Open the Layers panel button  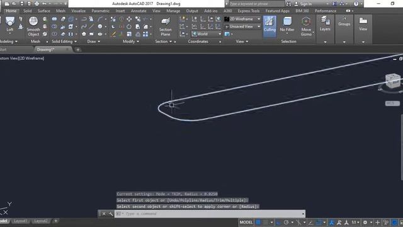(x=325, y=24)
